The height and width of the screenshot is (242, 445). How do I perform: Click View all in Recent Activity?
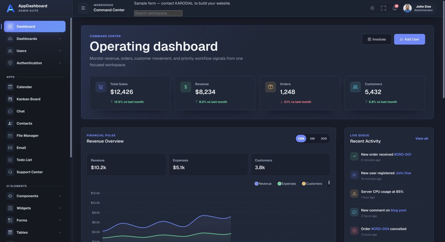[x=422, y=138]
